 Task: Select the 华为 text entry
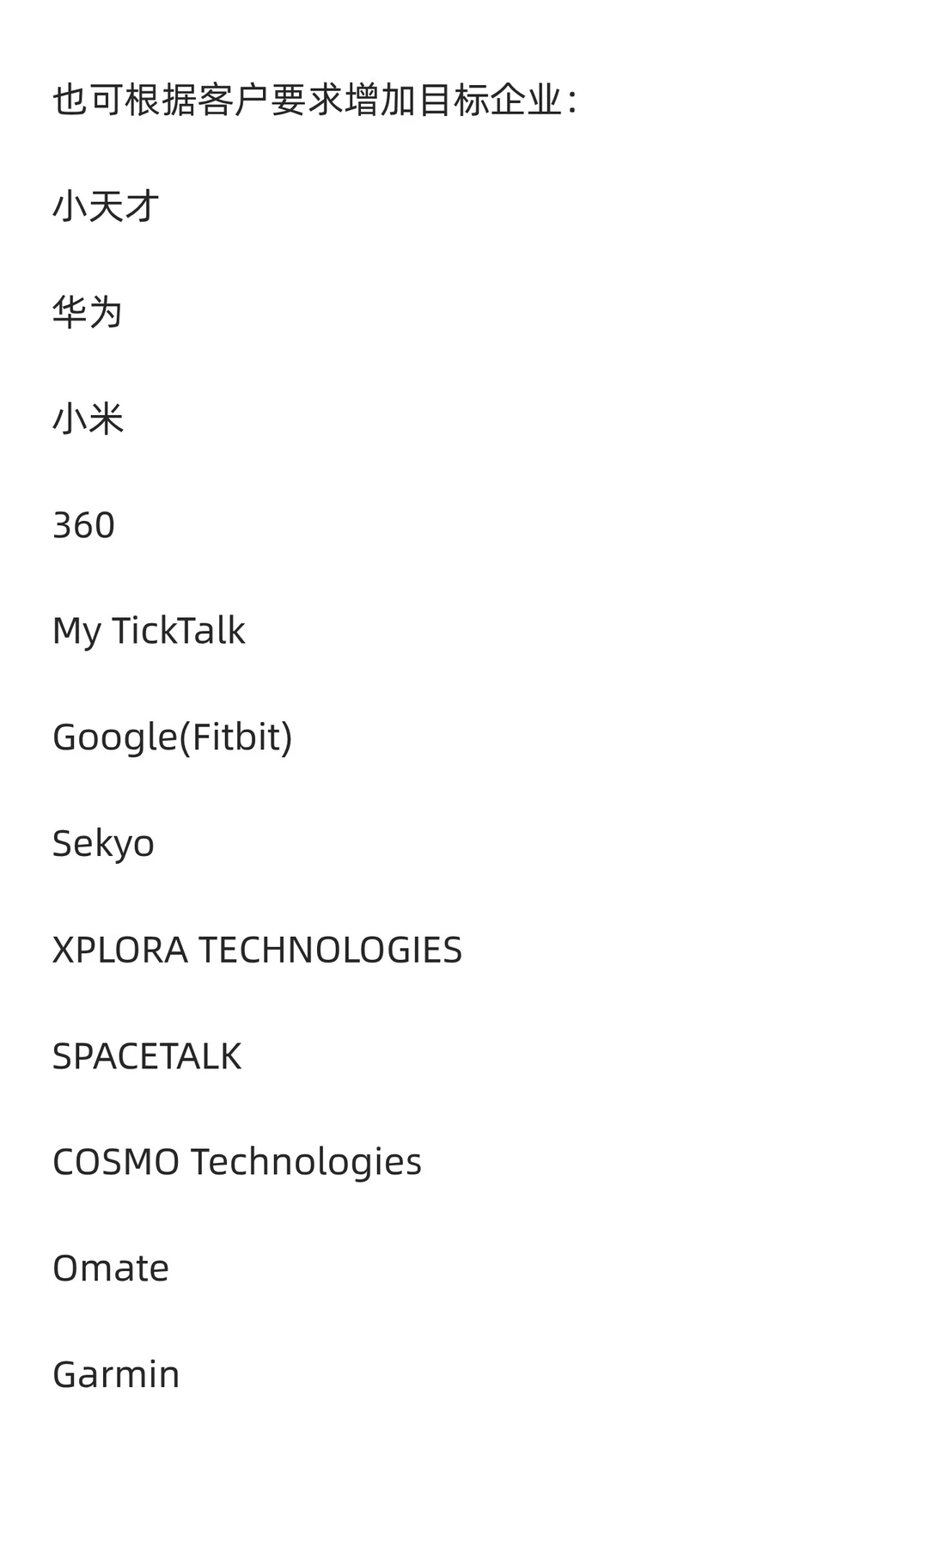[88, 312]
